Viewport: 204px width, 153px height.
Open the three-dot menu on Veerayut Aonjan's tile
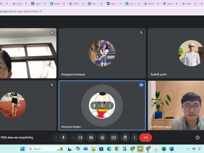(110, 105)
